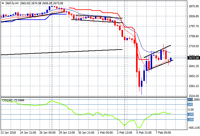Select the S&P.fs,H4 symbol title text
This screenshot has width=200, height=136.
click(12, 3)
